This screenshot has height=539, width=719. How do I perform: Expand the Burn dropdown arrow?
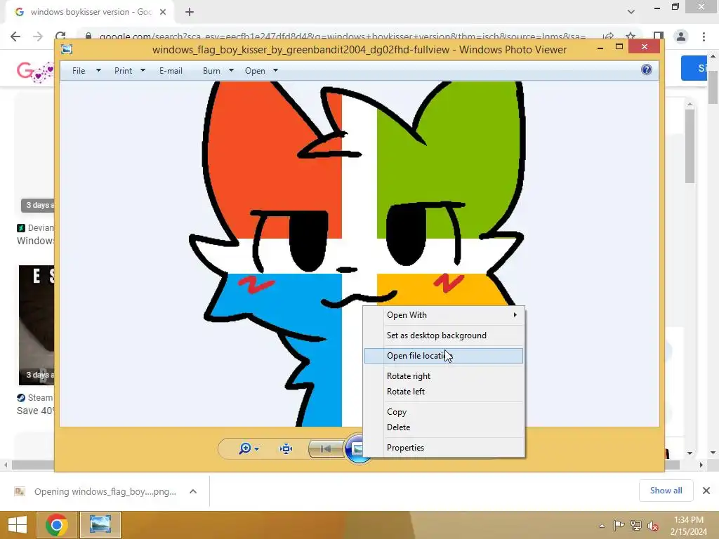[x=231, y=71]
